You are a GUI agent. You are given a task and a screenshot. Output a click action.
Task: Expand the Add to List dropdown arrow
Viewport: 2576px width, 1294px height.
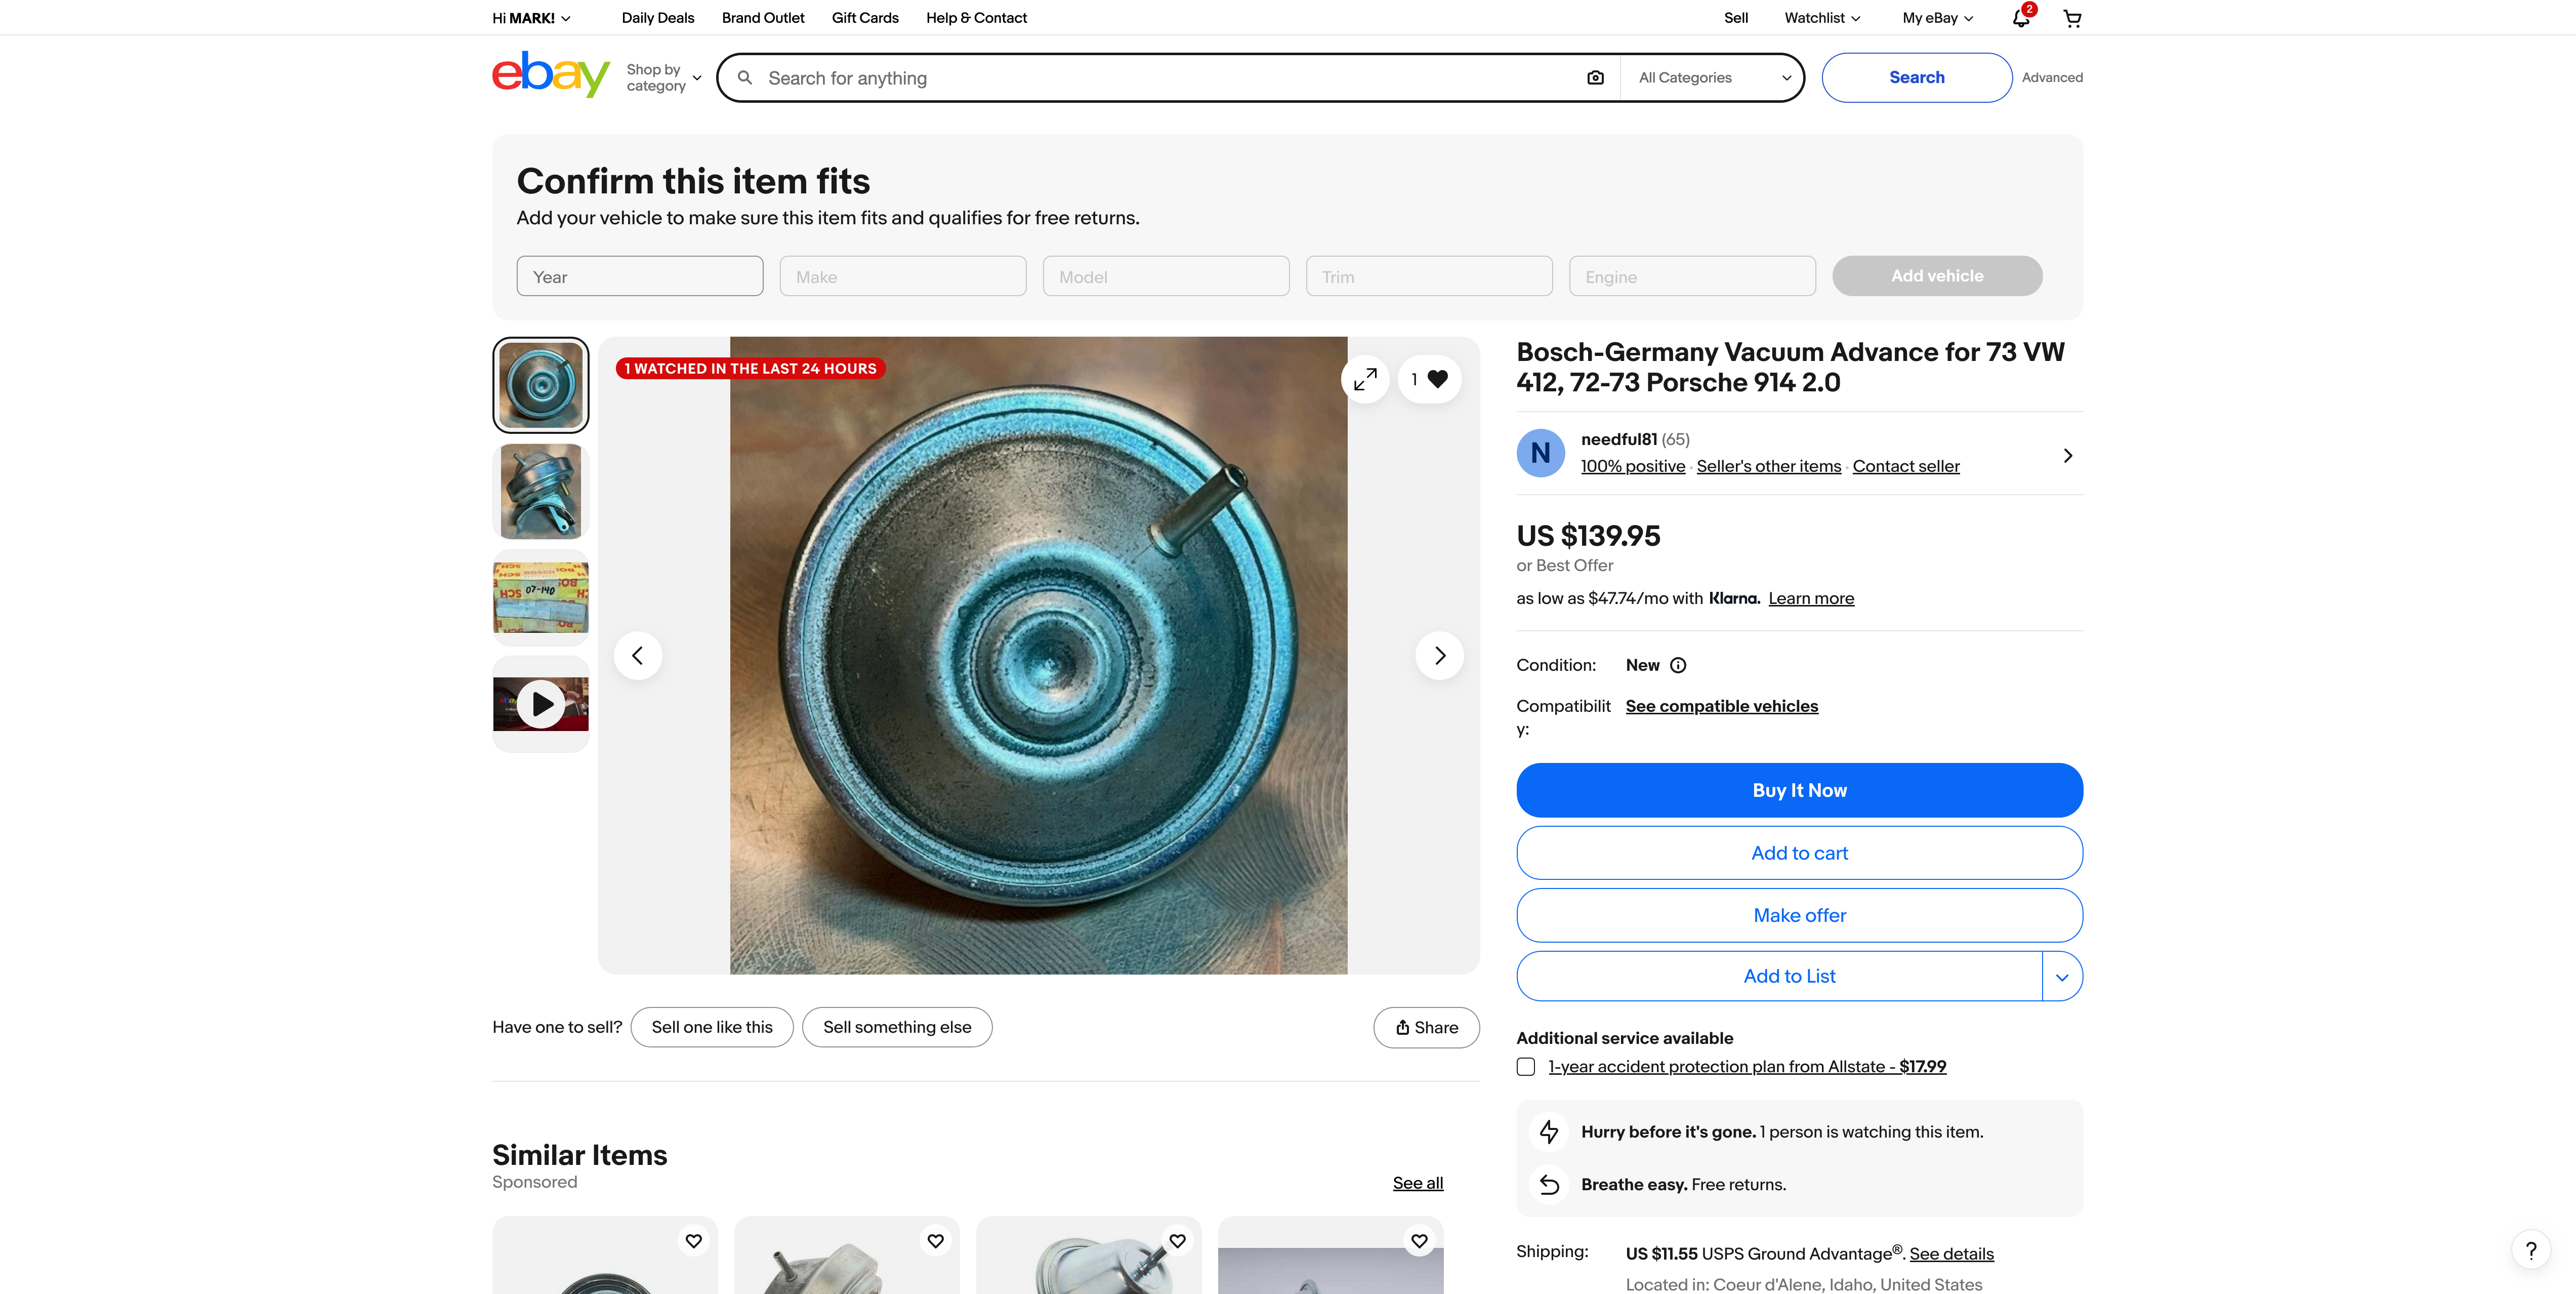point(2062,977)
